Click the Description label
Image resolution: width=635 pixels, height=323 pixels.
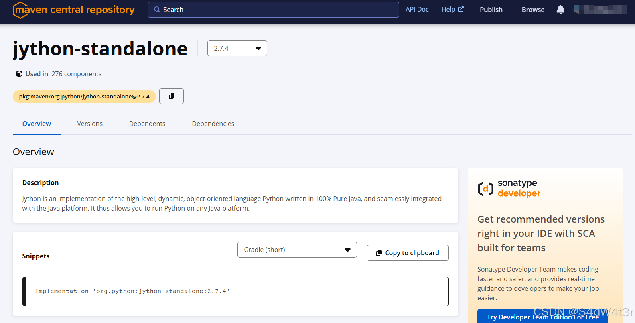40,183
